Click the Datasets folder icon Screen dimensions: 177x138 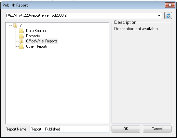pyautogui.click(x=21, y=36)
